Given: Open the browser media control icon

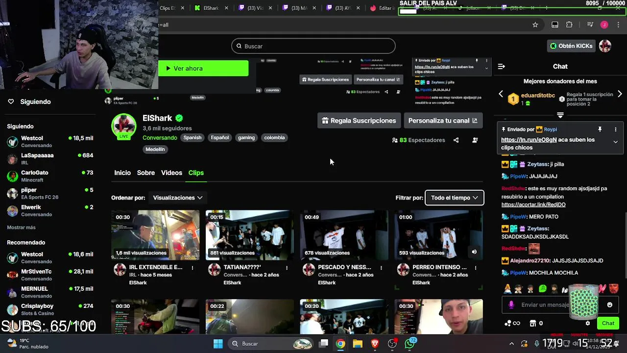Looking at the screenshot, I should click(590, 25).
